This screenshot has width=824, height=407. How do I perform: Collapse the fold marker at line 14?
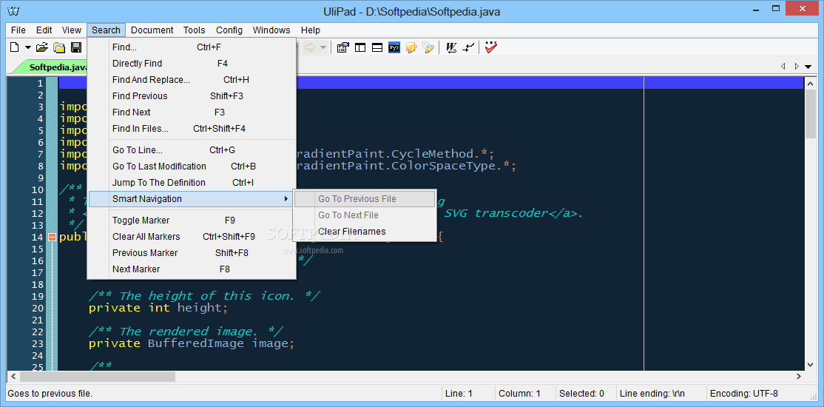52,237
